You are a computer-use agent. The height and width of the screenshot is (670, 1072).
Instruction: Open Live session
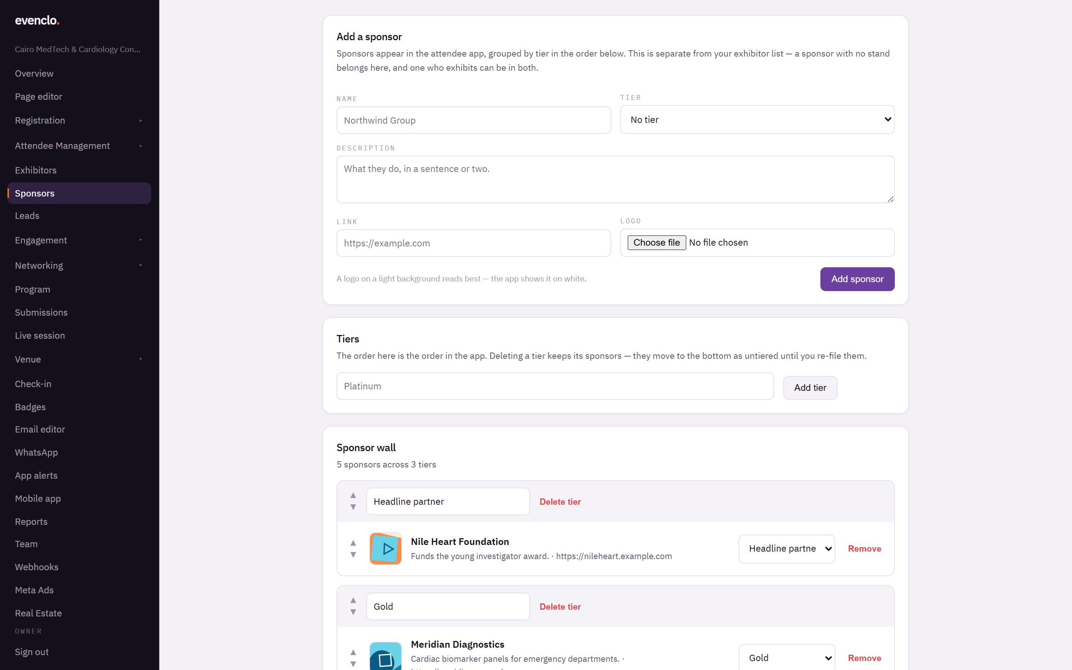pos(40,335)
